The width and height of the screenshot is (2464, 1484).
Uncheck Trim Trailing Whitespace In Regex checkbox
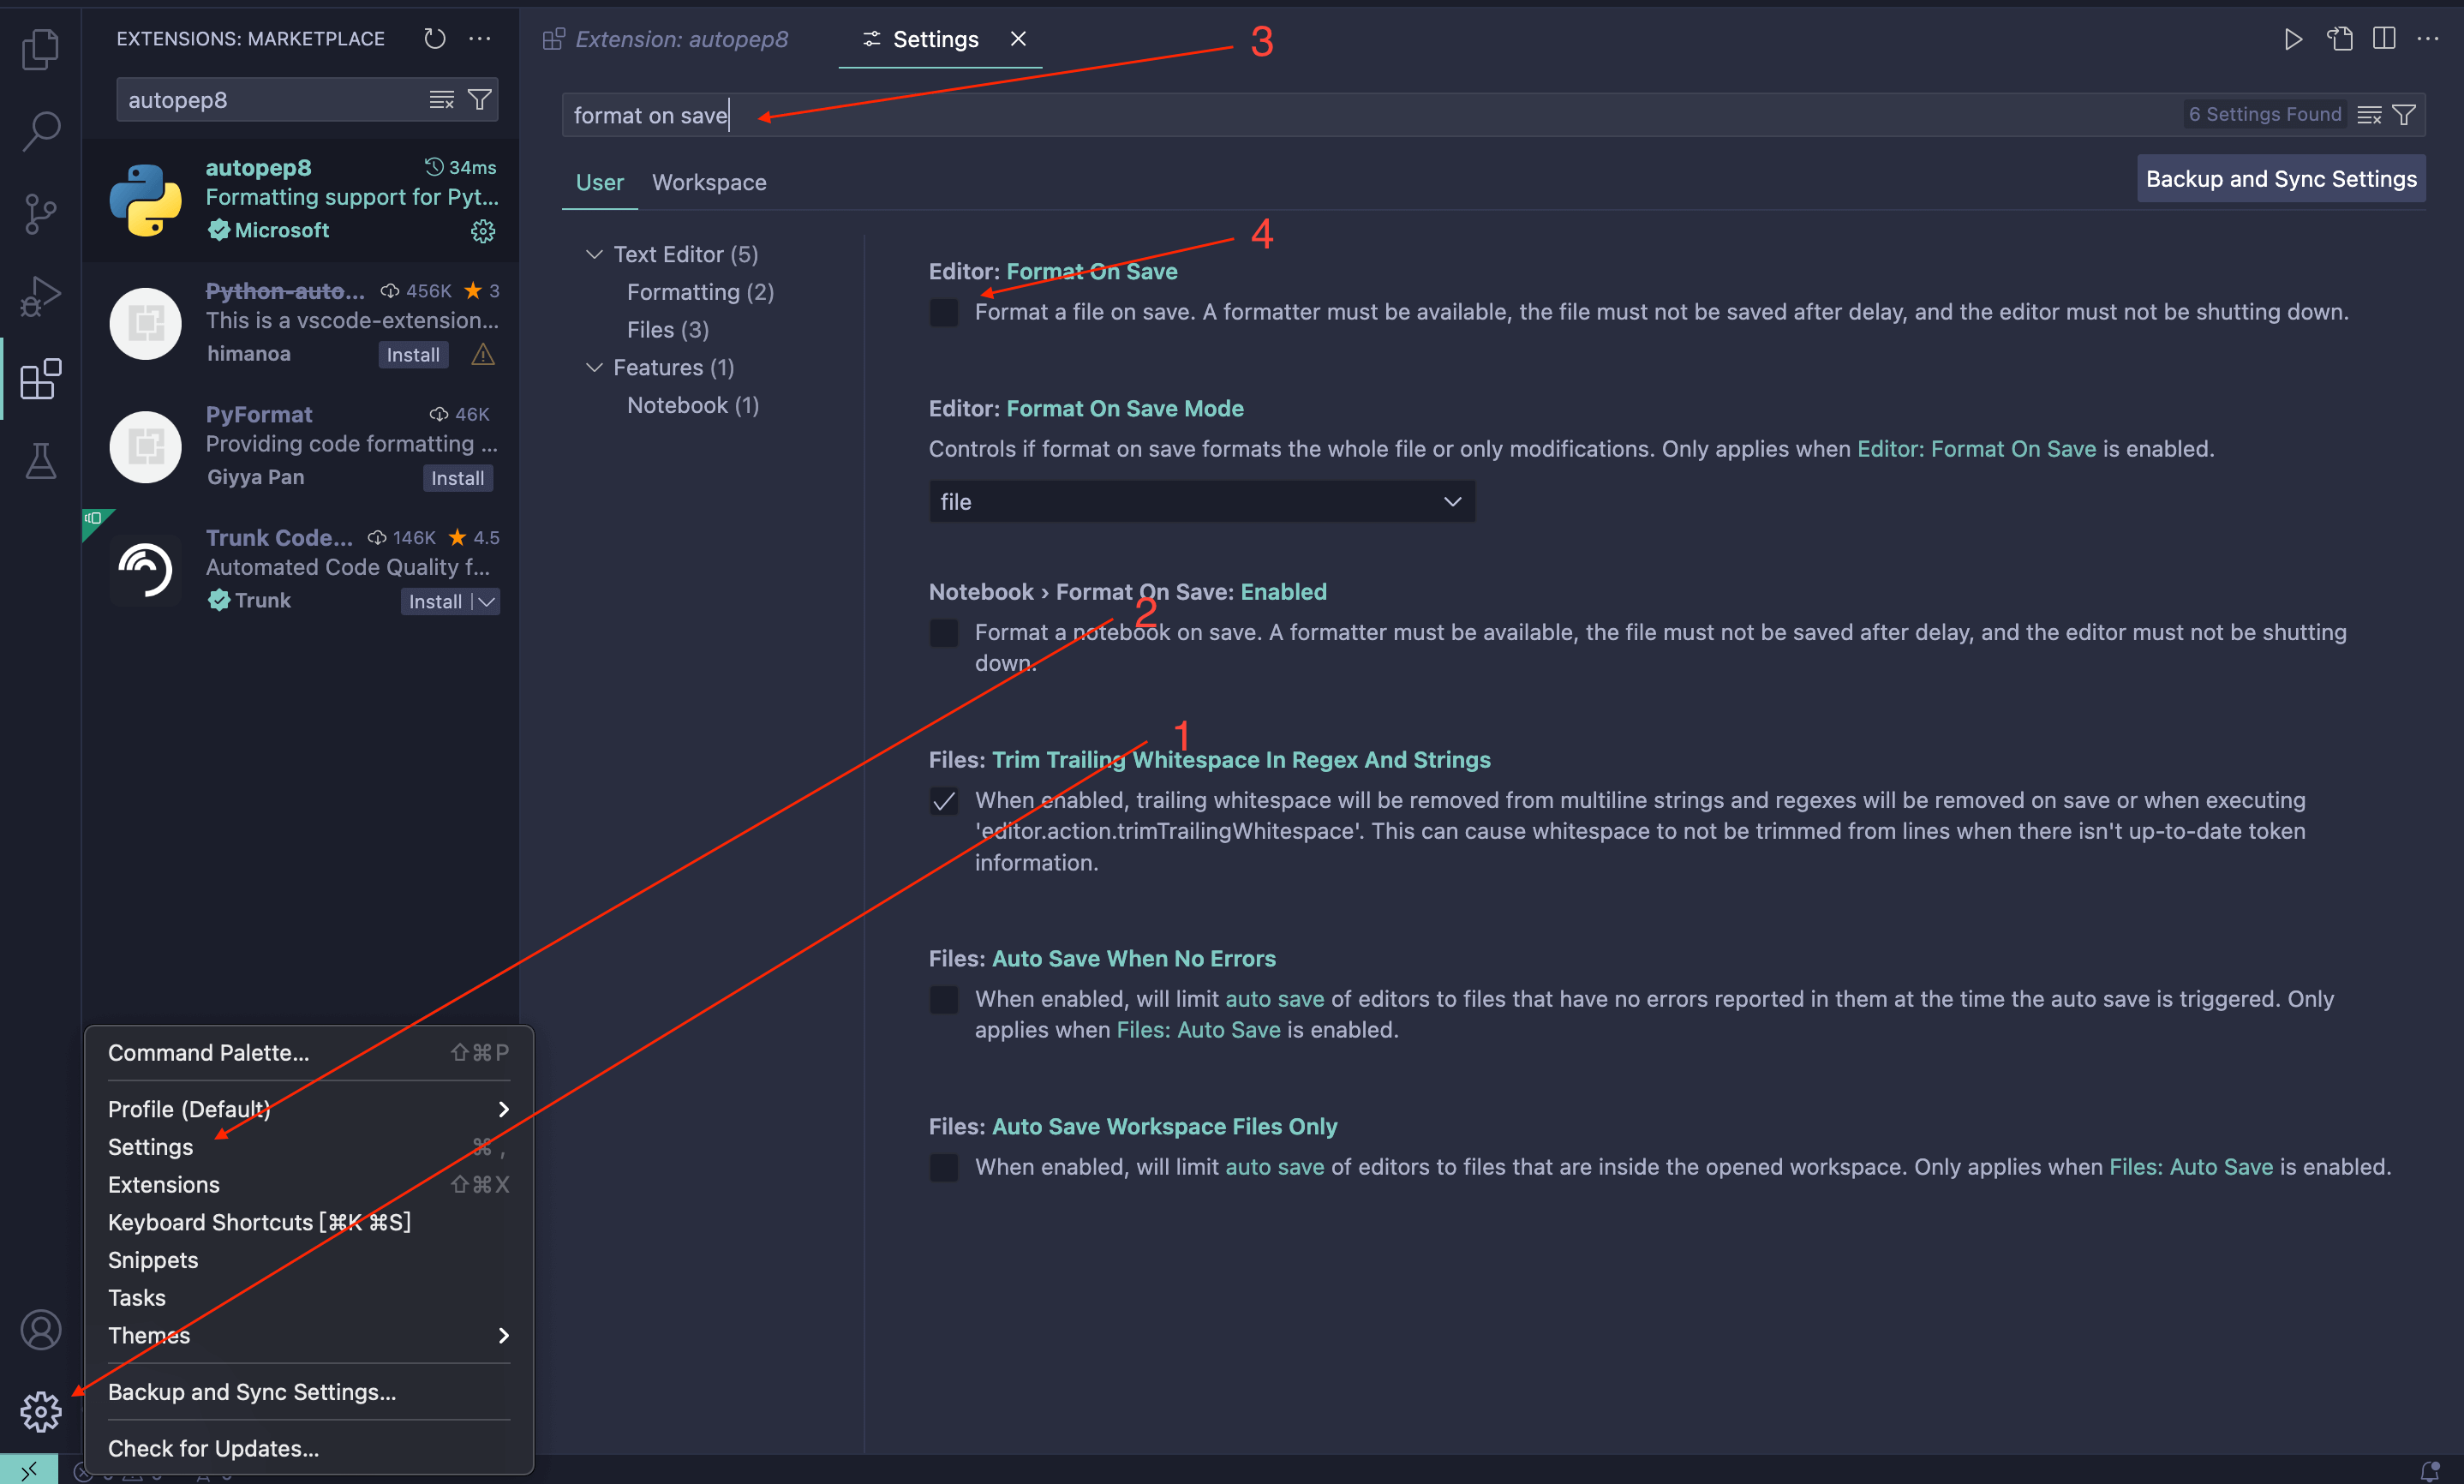coord(943,801)
